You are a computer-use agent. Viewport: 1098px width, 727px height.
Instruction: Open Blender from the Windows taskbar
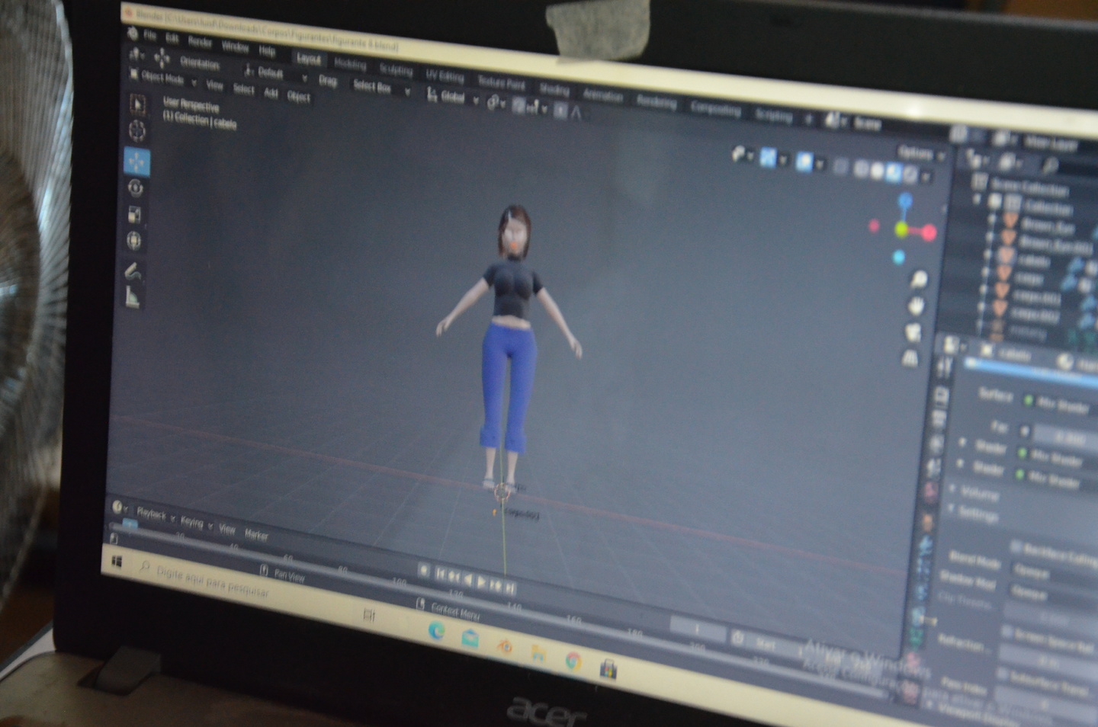[504, 647]
